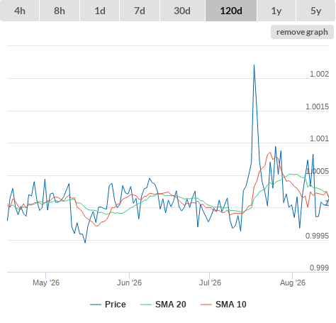Switch chart to 30d range
The height and width of the screenshot is (323, 336).
coord(182,11)
